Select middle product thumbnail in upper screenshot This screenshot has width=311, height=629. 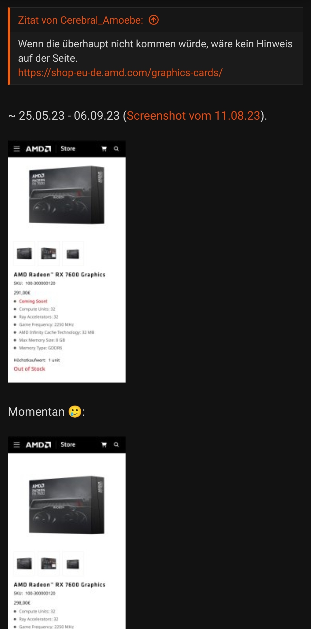[49, 253]
